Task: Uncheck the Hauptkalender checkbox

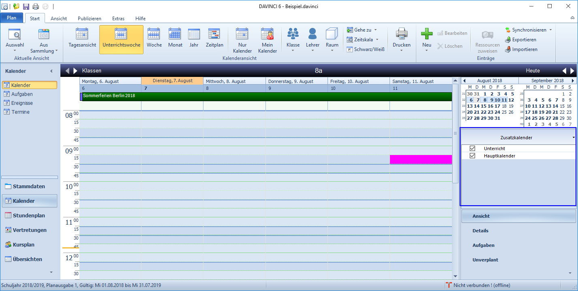Action: tap(472, 156)
